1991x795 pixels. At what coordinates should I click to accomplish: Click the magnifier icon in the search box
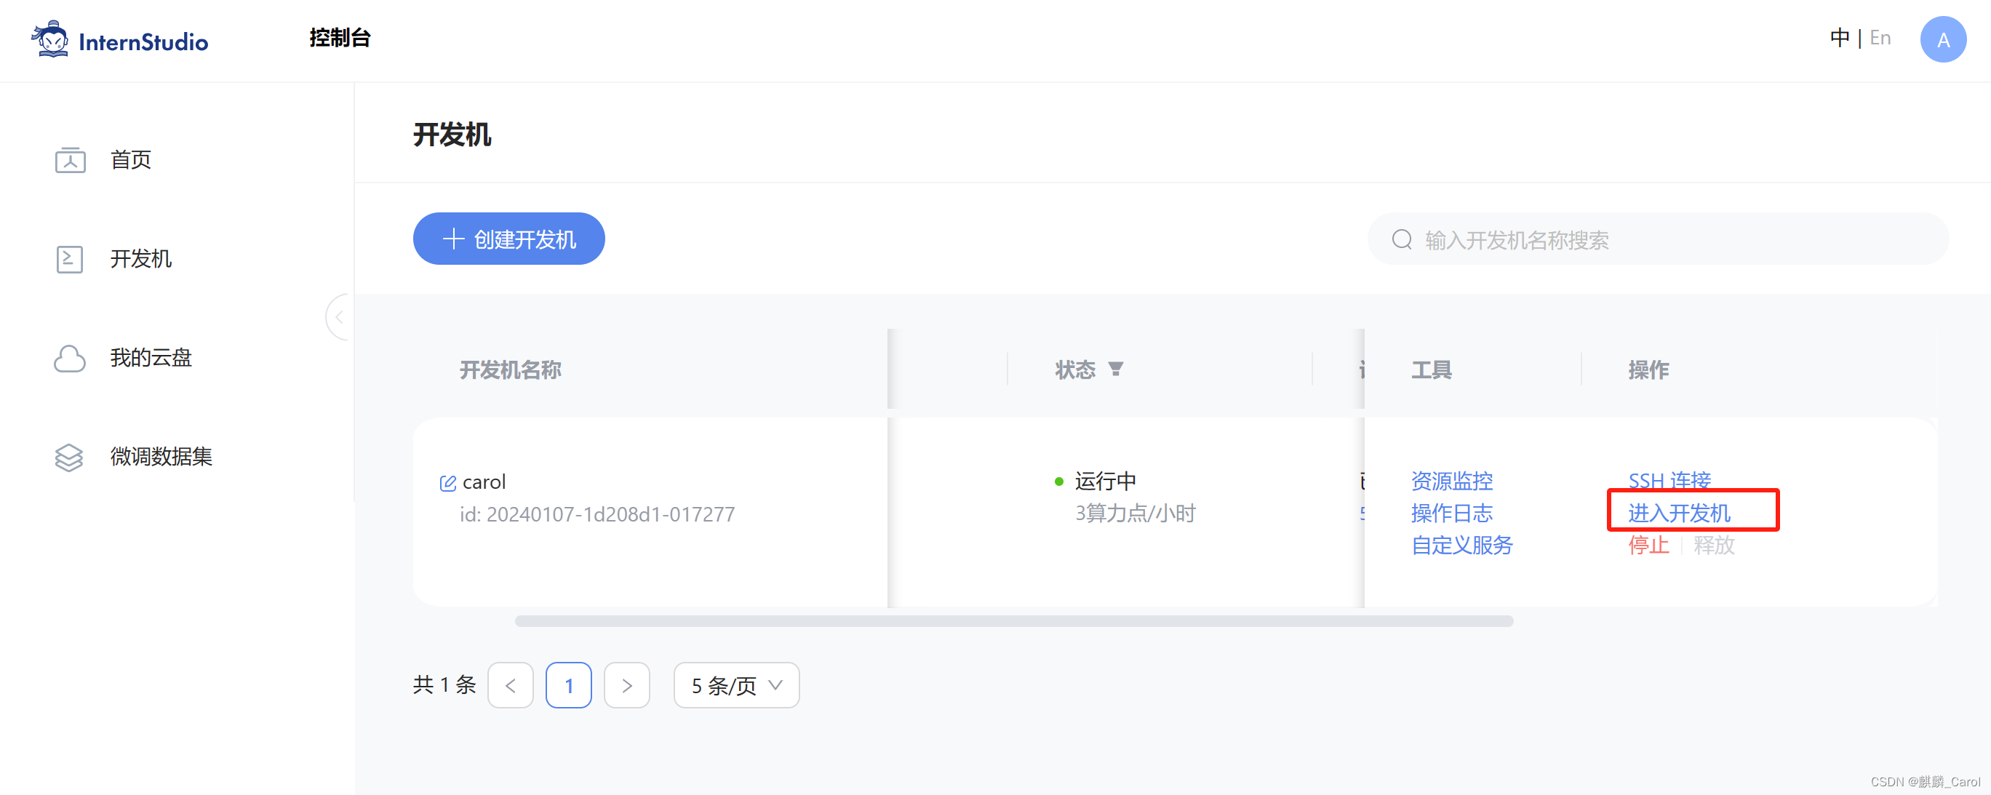[1401, 239]
